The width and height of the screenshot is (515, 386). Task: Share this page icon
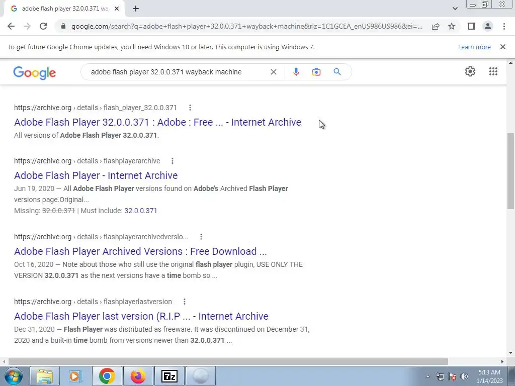[436, 26]
